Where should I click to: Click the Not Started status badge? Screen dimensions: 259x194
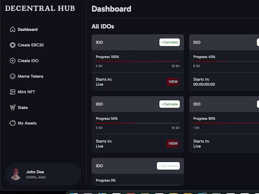168,166
